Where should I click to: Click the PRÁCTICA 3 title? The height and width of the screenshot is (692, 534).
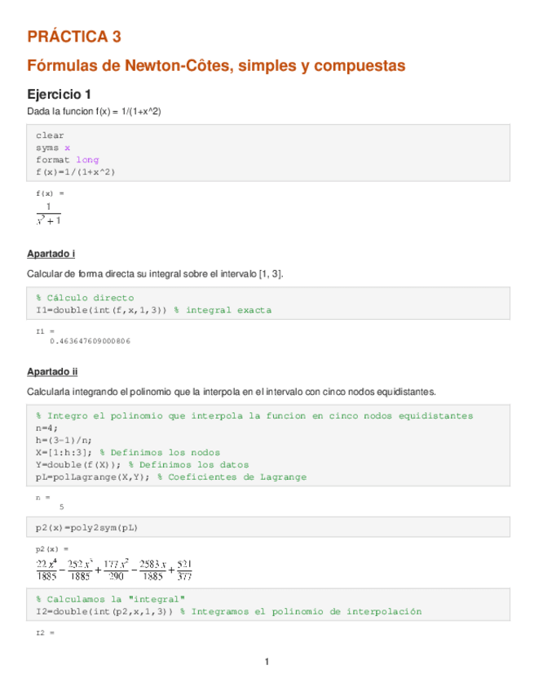click(x=74, y=36)
